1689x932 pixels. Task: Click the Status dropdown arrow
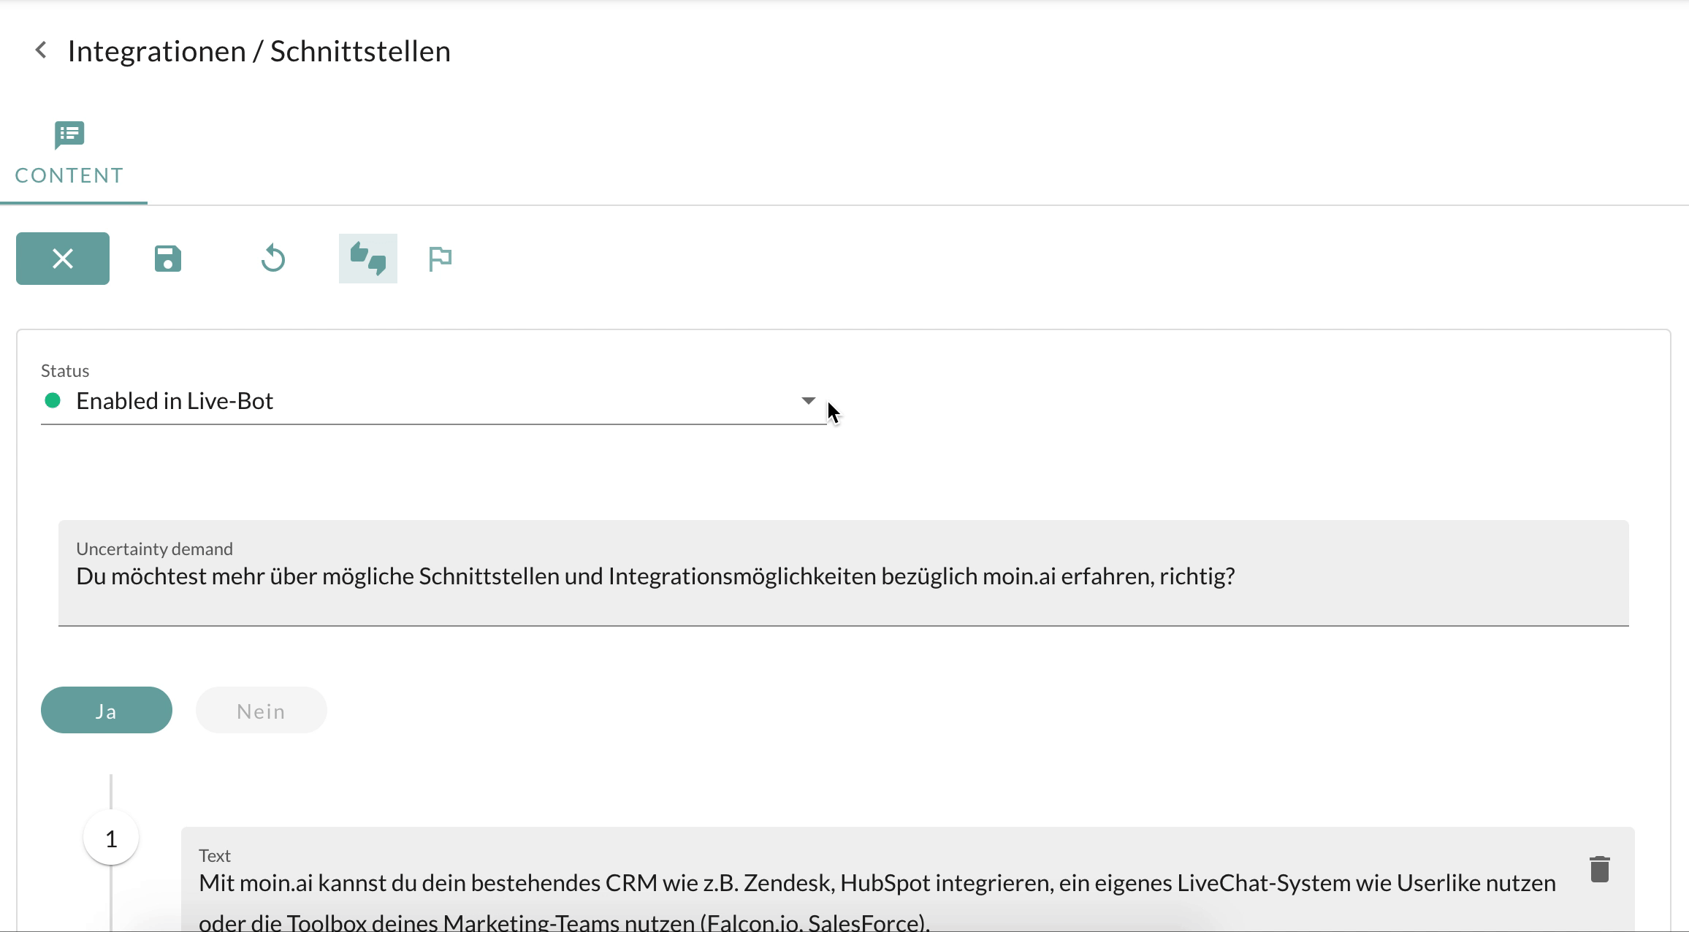[808, 400]
